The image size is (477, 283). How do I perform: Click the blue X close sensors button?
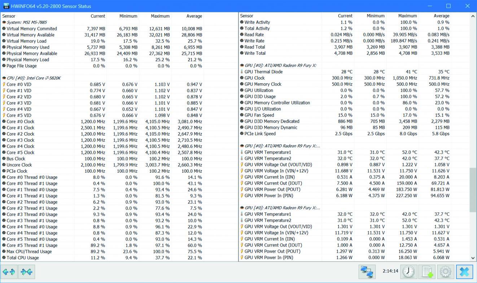tap(464, 271)
